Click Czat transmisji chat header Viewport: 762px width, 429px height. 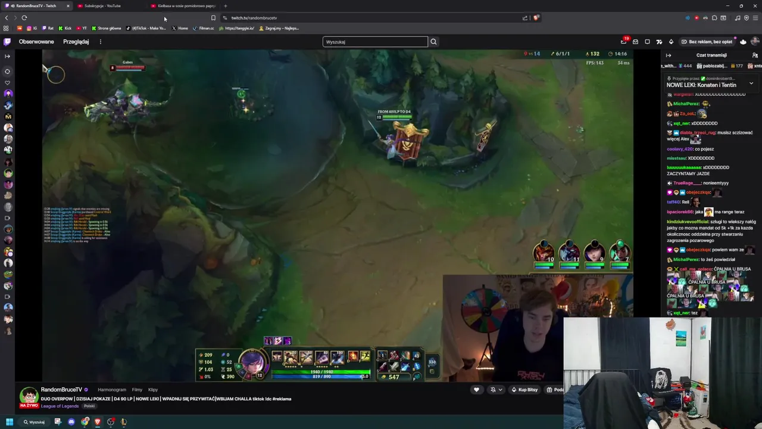click(711, 55)
